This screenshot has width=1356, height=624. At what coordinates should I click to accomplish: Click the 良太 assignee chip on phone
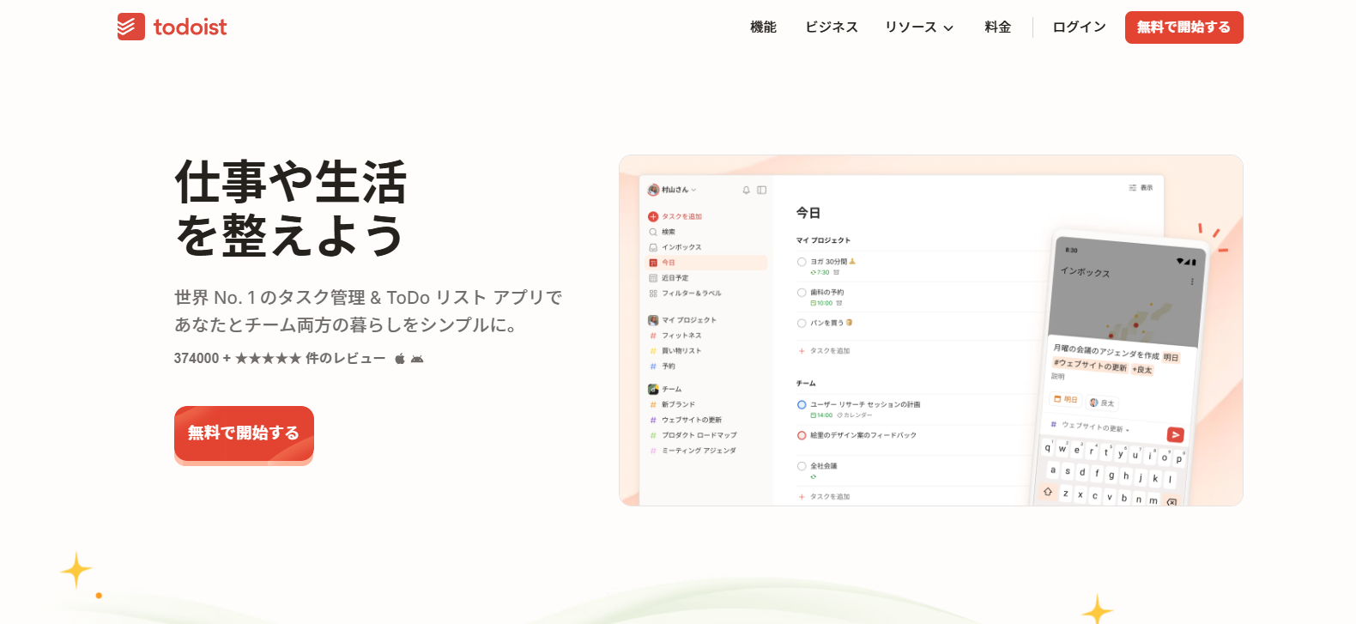click(1102, 403)
